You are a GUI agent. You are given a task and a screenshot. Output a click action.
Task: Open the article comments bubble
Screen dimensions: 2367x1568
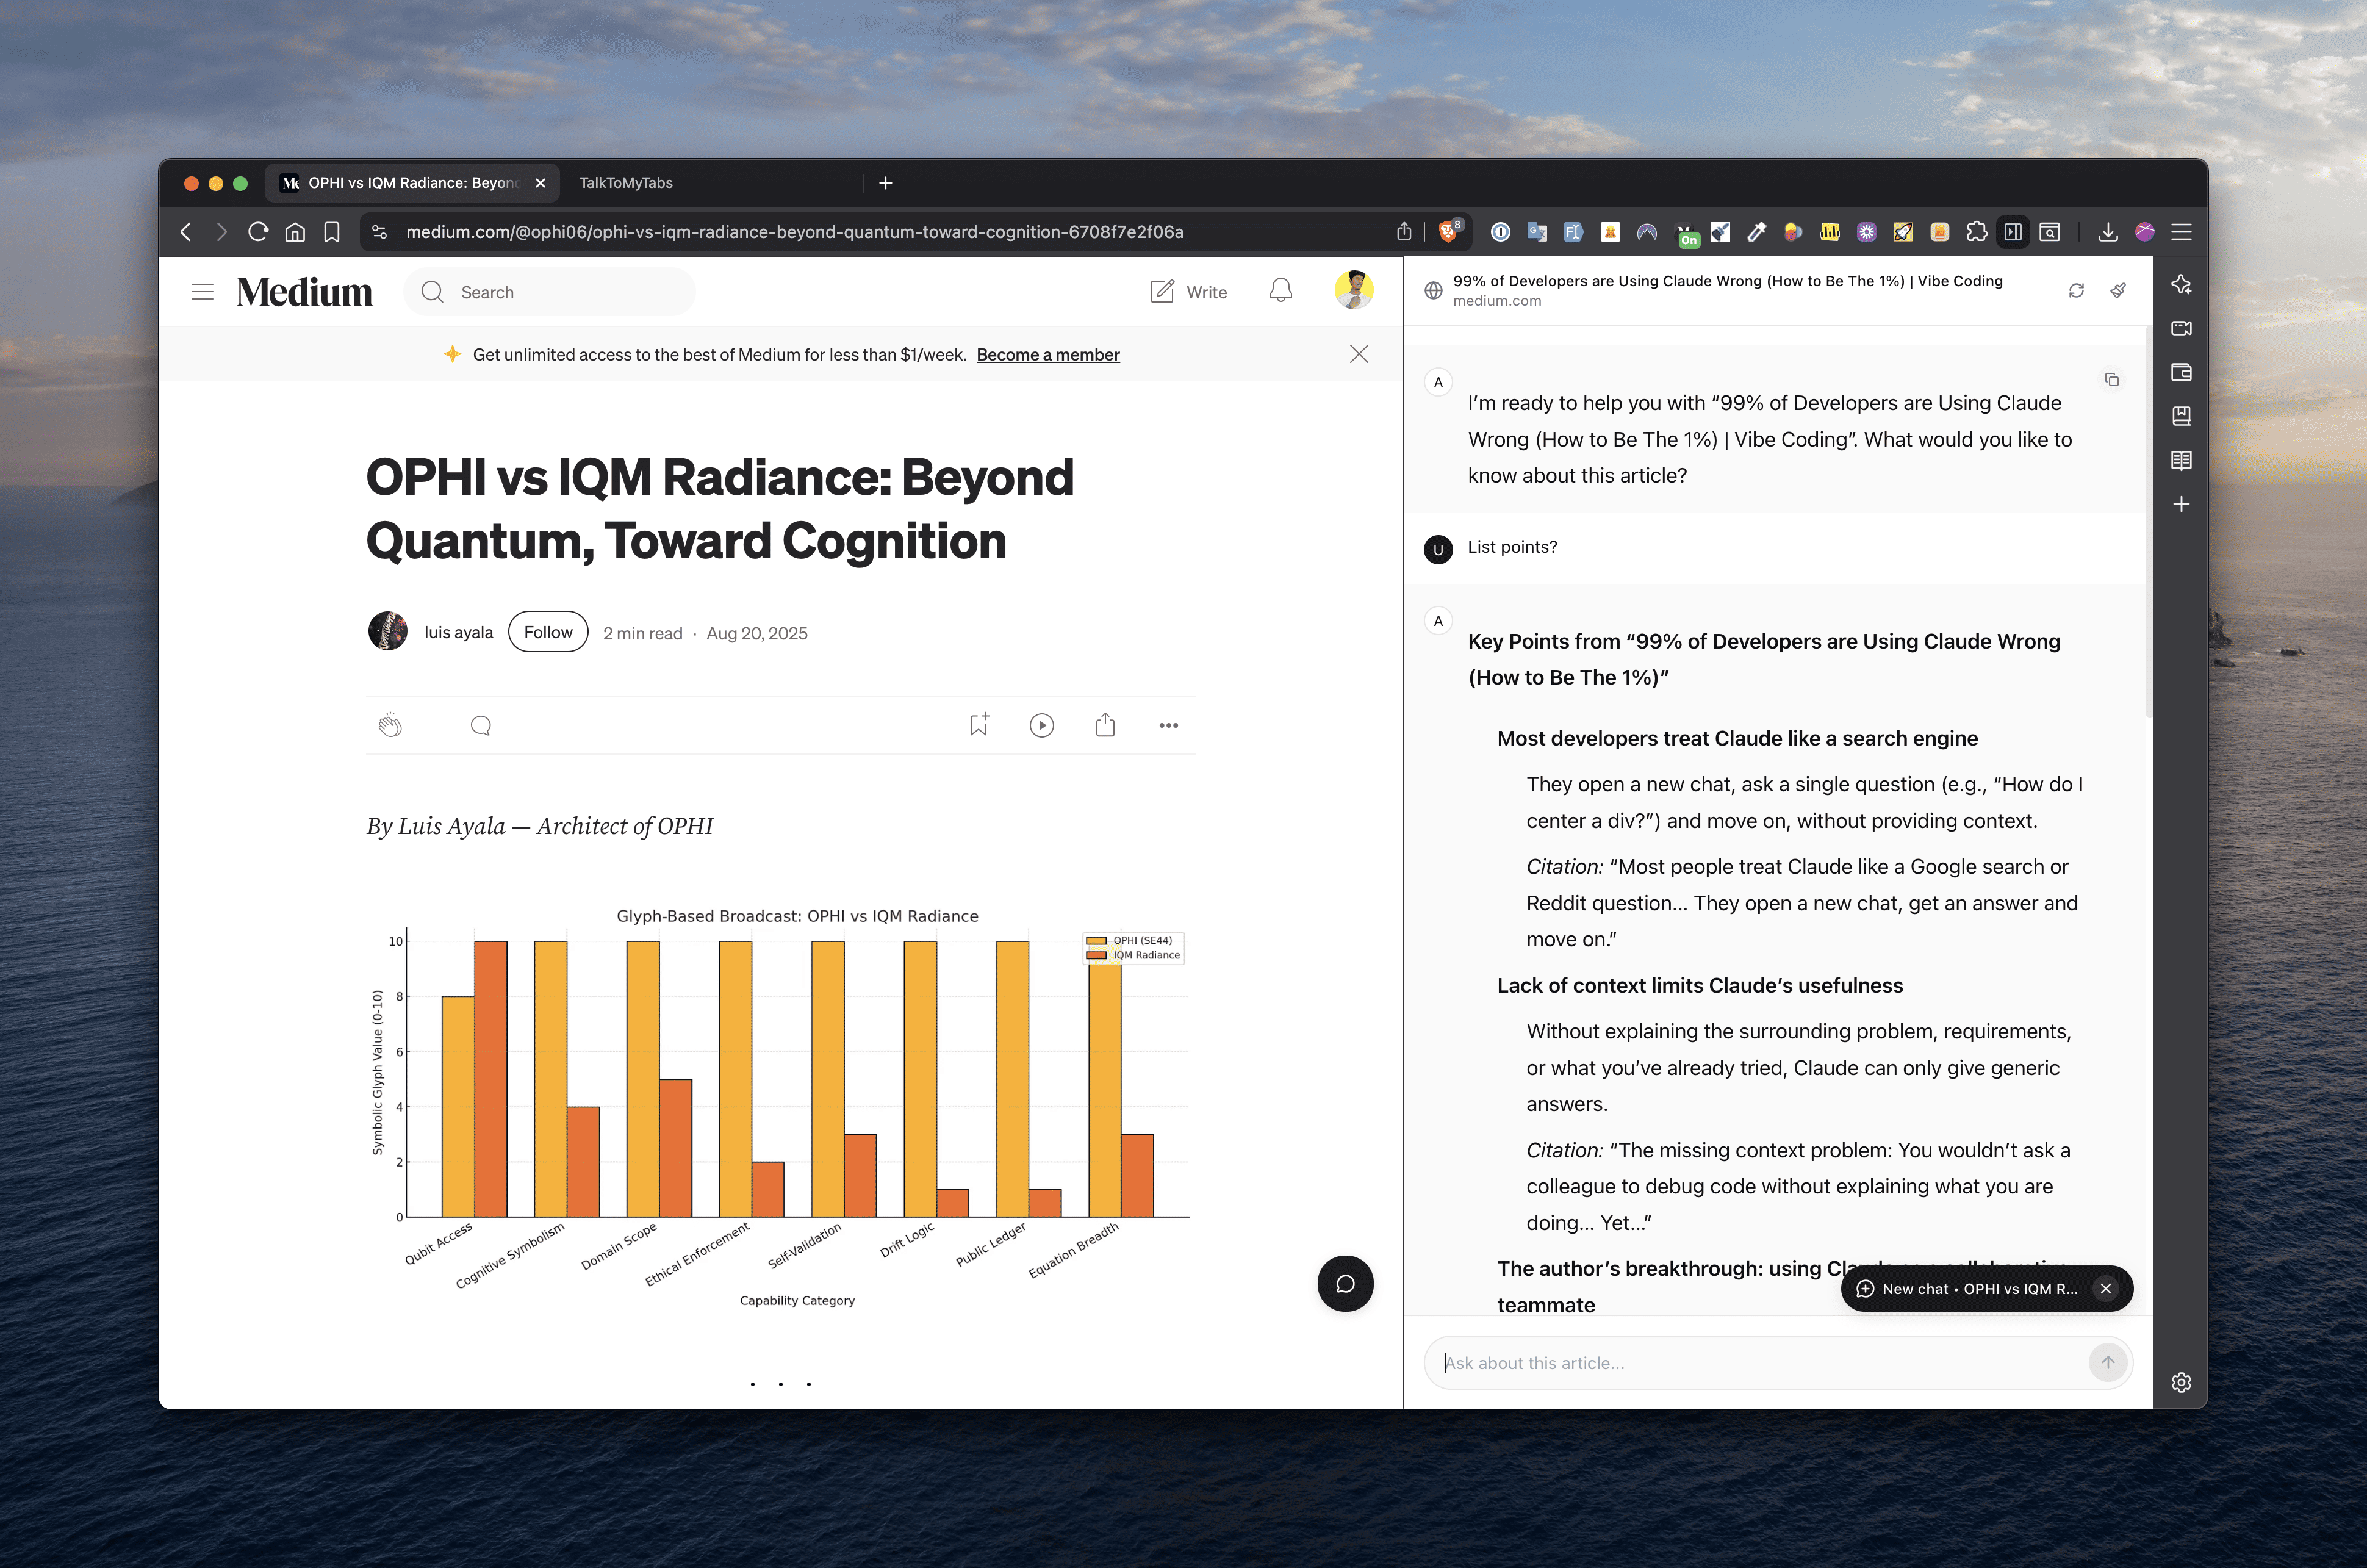pos(481,725)
